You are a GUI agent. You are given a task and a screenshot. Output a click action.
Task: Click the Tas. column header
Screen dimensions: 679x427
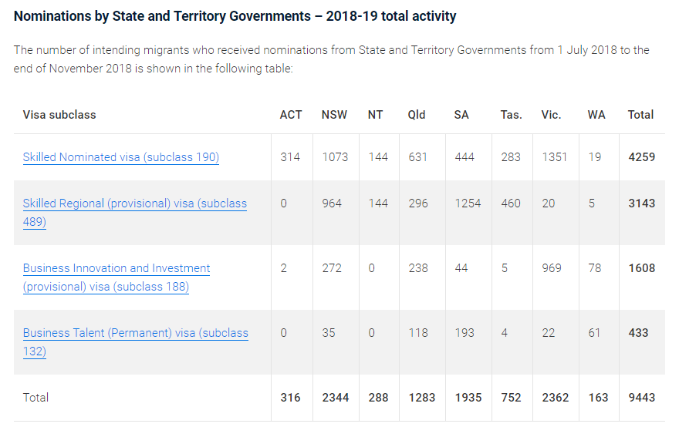[511, 115]
